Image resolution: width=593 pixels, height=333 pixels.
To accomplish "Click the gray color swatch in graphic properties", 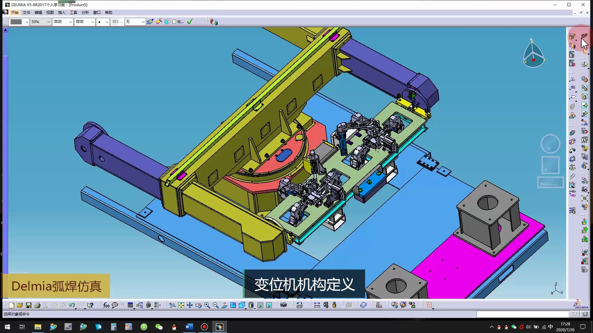I will coord(16,22).
